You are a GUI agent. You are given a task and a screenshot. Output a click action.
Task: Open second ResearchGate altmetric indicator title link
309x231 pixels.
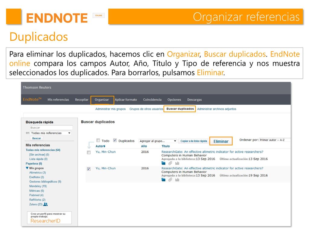212,168
